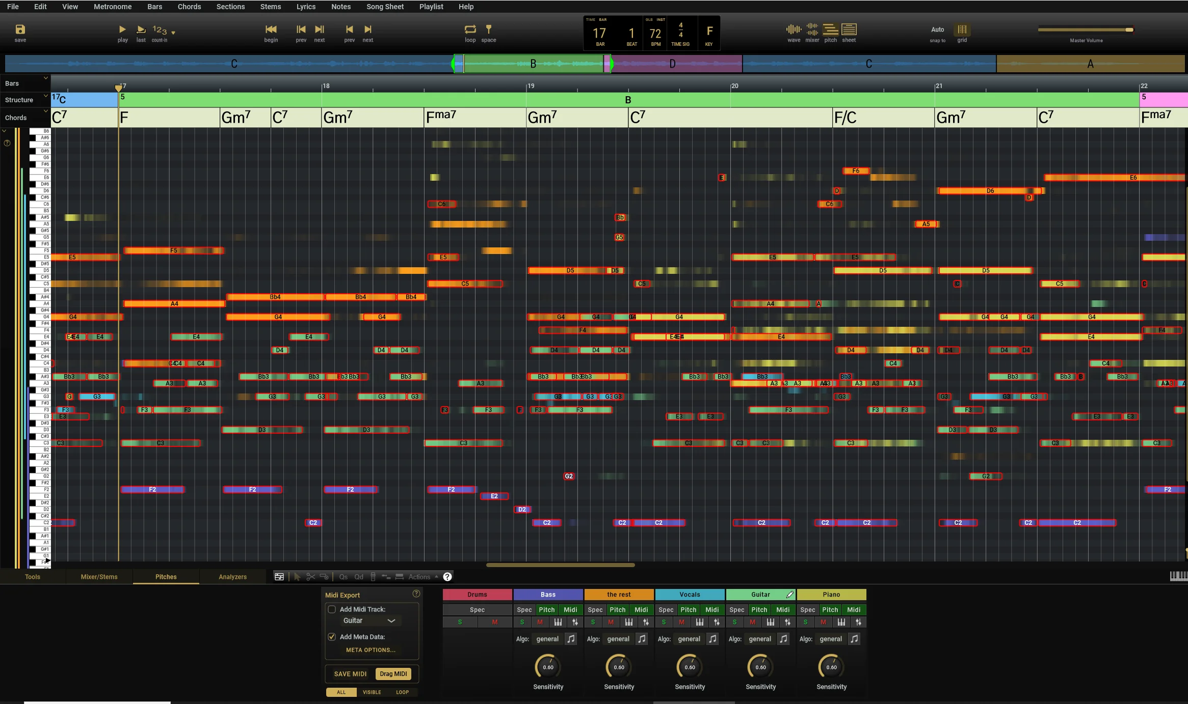Switch to pitch view icon

point(831,30)
